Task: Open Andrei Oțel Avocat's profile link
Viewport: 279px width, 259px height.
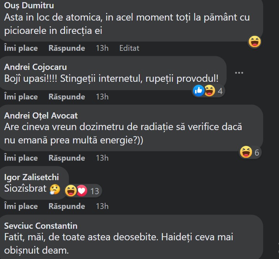Action: (41, 116)
